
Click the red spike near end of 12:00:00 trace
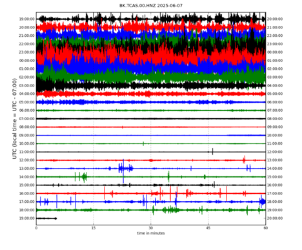(x=244, y=160)
